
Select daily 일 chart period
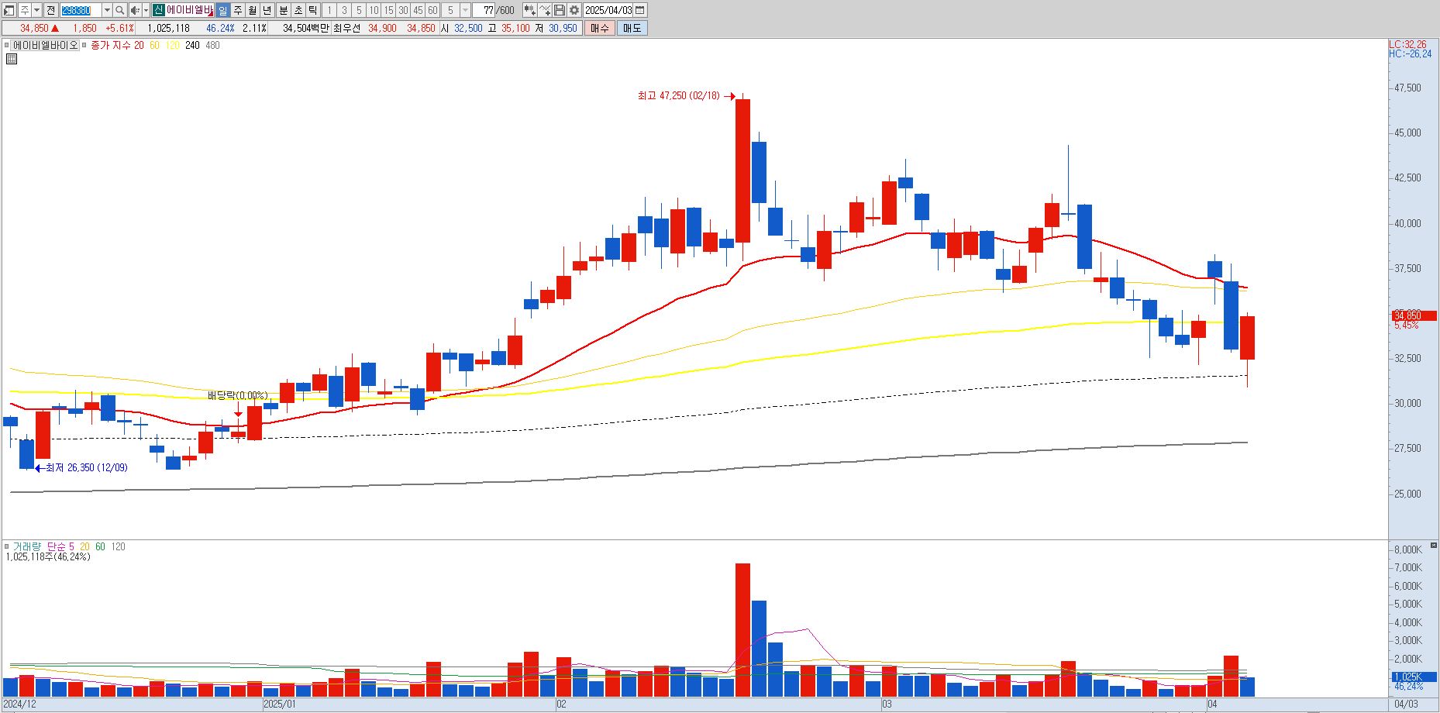click(x=223, y=10)
